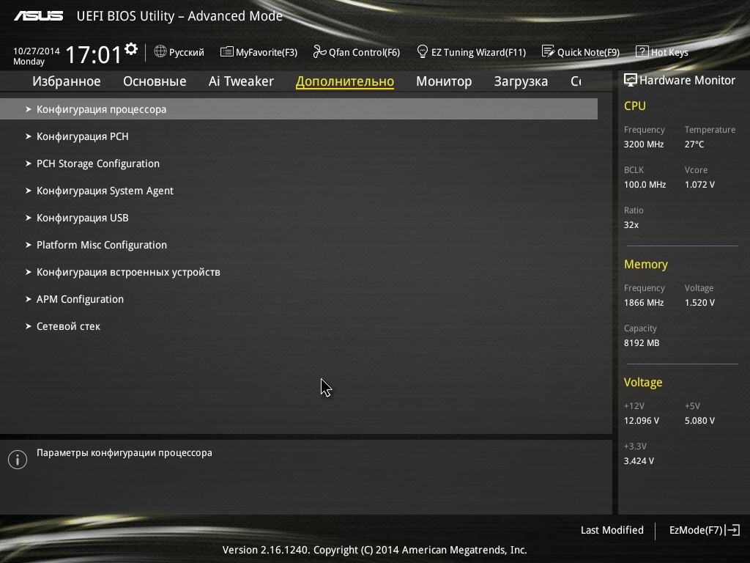Click +3.3V reading 3.424 V
750x563 pixels.
click(639, 460)
